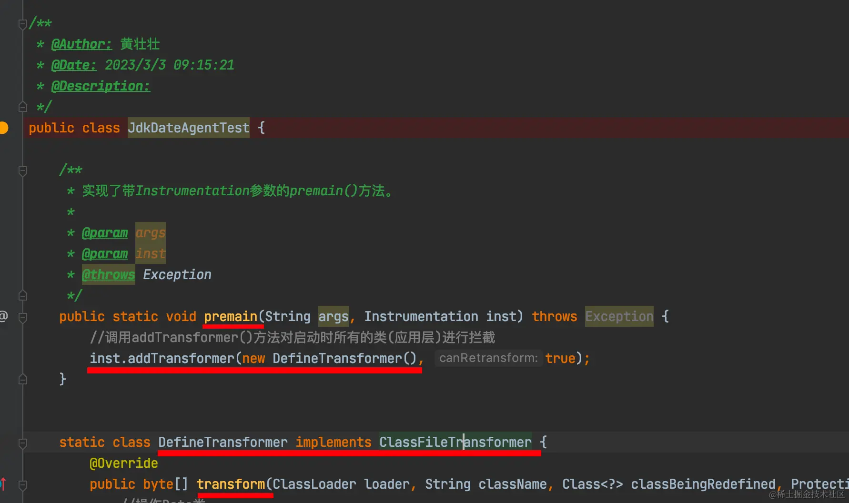The height and width of the screenshot is (503, 849).
Task: Click the throws keyword in premain signature
Action: tap(555, 316)
